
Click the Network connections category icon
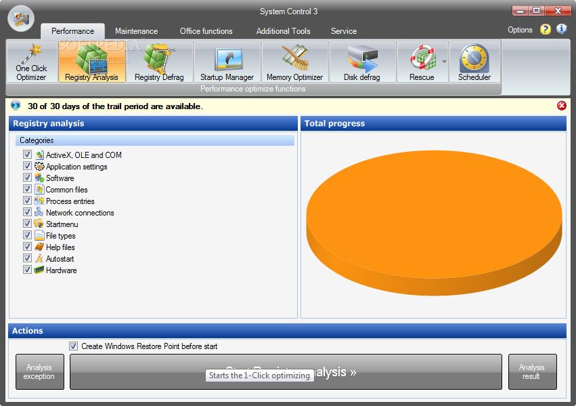[39, 212]
